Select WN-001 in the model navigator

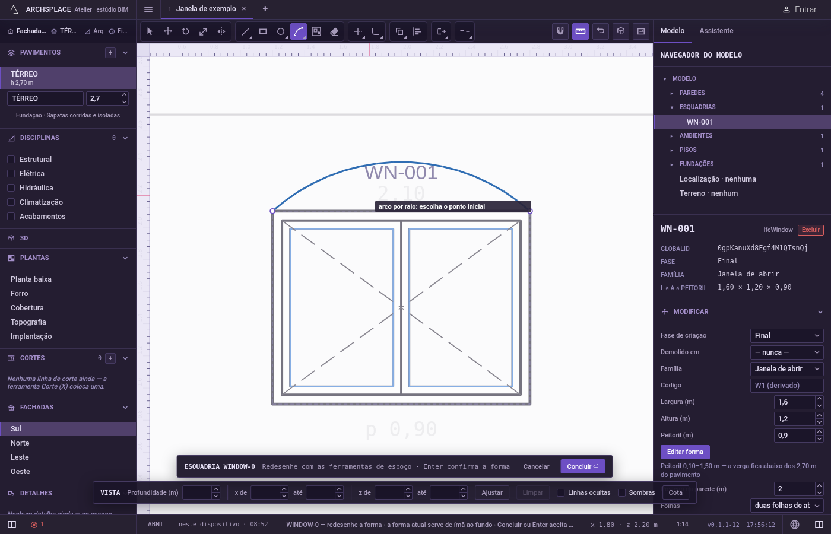(742, 122)
